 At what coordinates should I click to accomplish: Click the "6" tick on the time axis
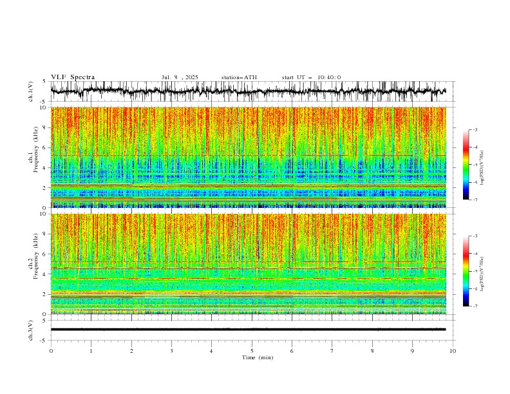click(x=292, y=351)
